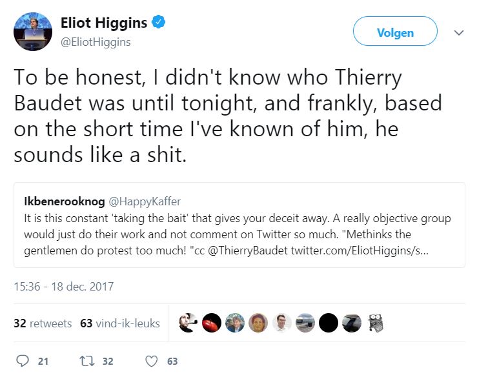Click the pipe-smoking man liker avatar
Image resolution: width=477 pixels, height=379 pixels.
coord(188,323)
